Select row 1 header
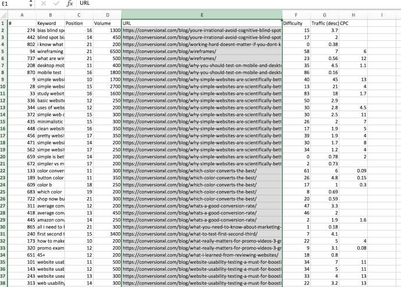Viewport: 401px width, 287px height. [x=3, y=23]
